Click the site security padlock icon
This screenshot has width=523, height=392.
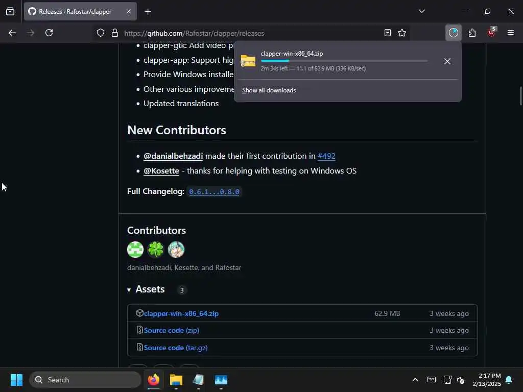pyautogui.click(x=115, y=33)
